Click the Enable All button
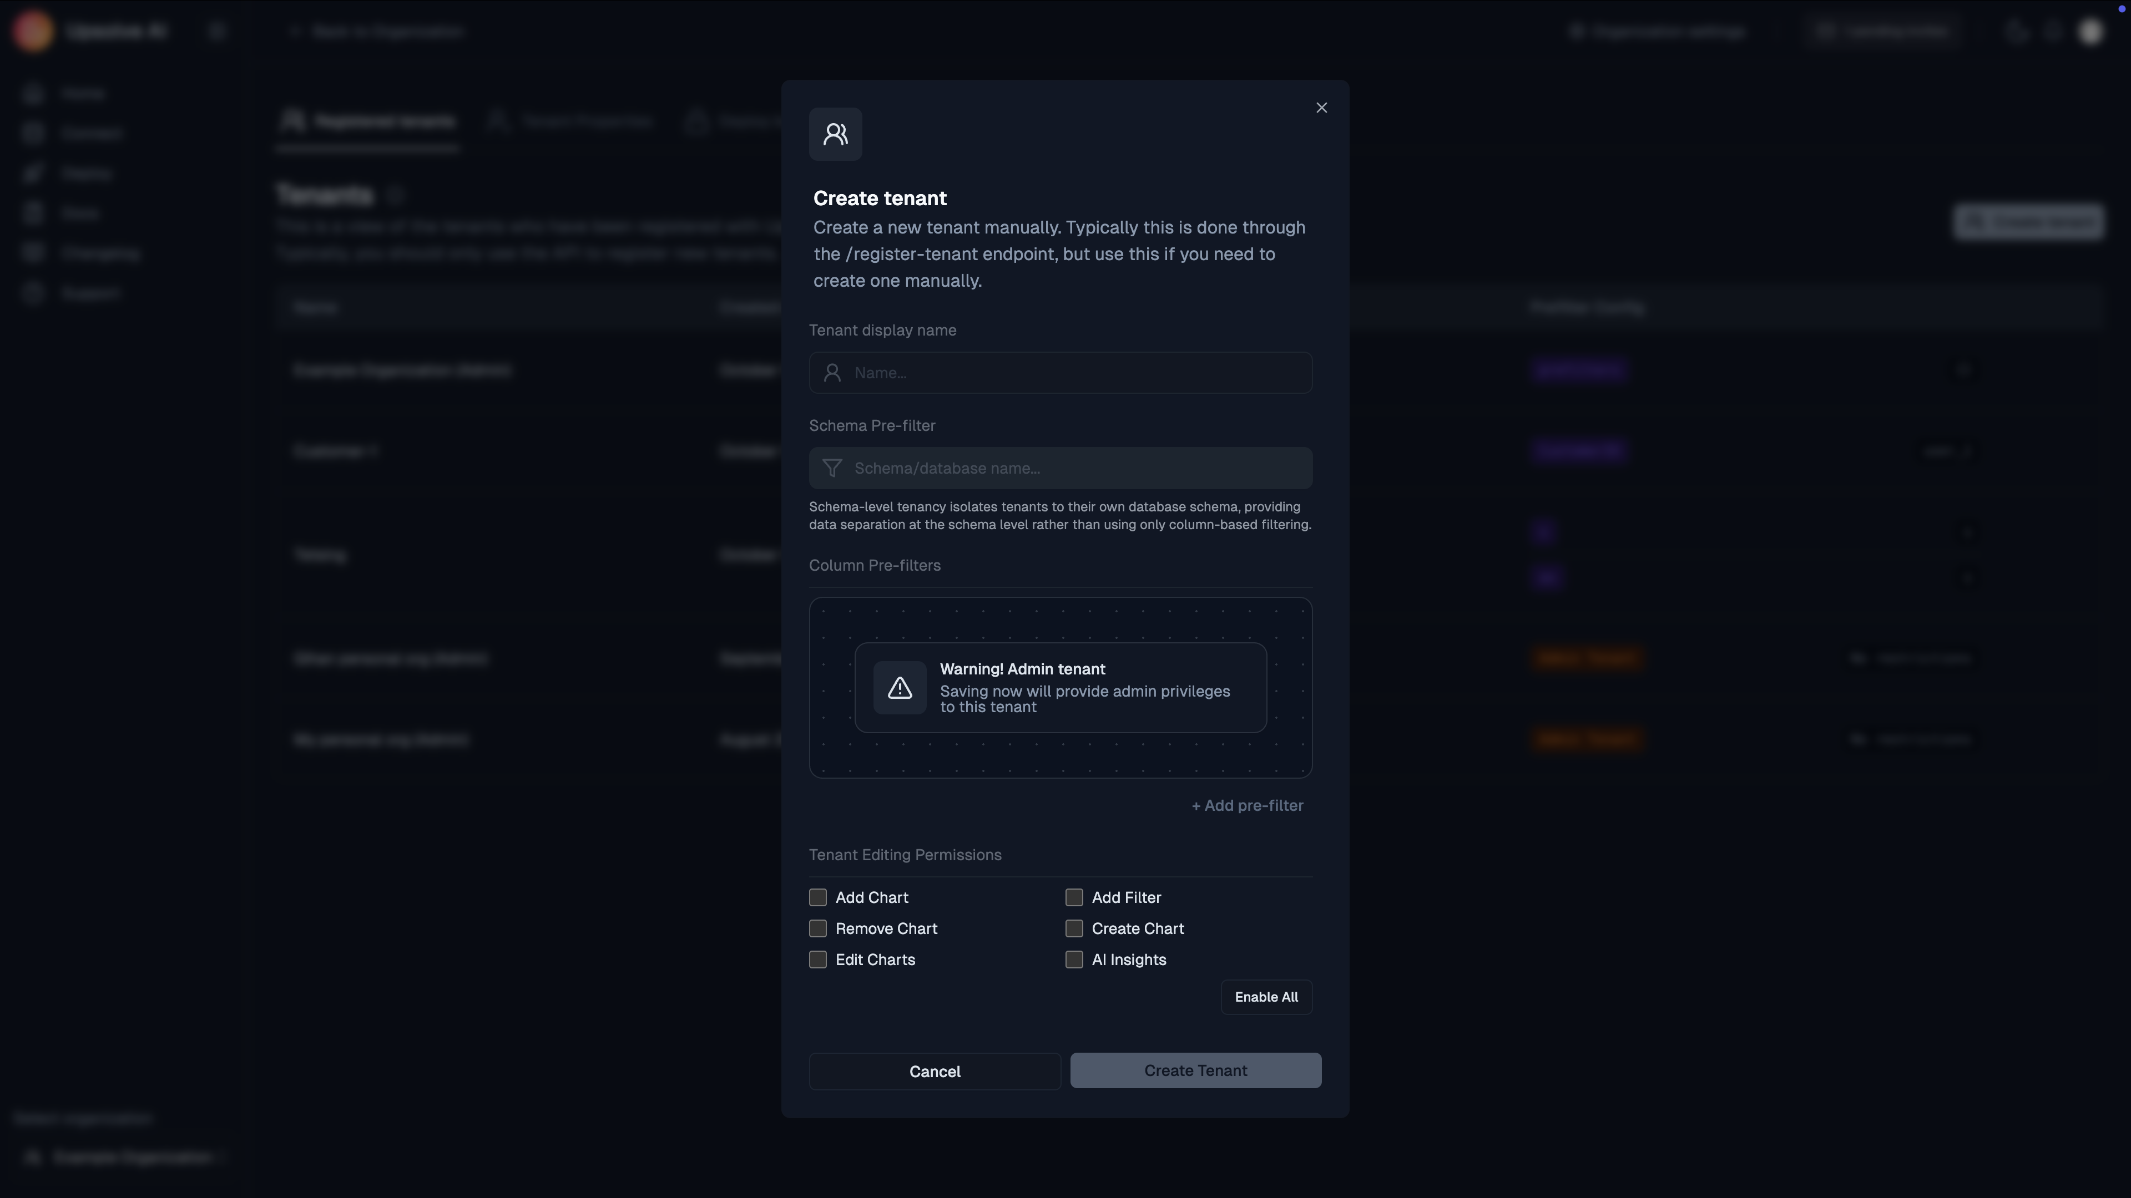The image size is (2131, 1198). [1266, 997]
